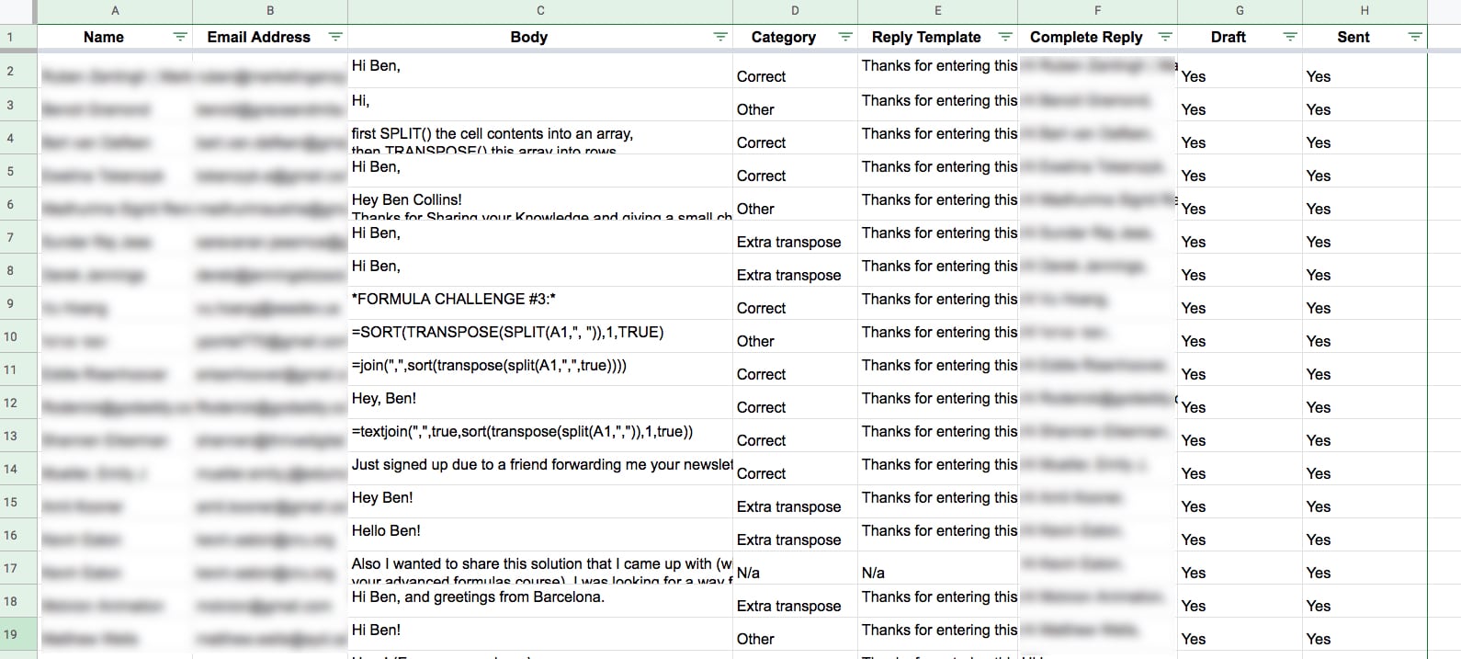The height and width of the screenshot is (659, 1461).
Task: Click 'Hi Ben, and greetings from Barcelona.' cell
Action: click(x=540, y=601)
